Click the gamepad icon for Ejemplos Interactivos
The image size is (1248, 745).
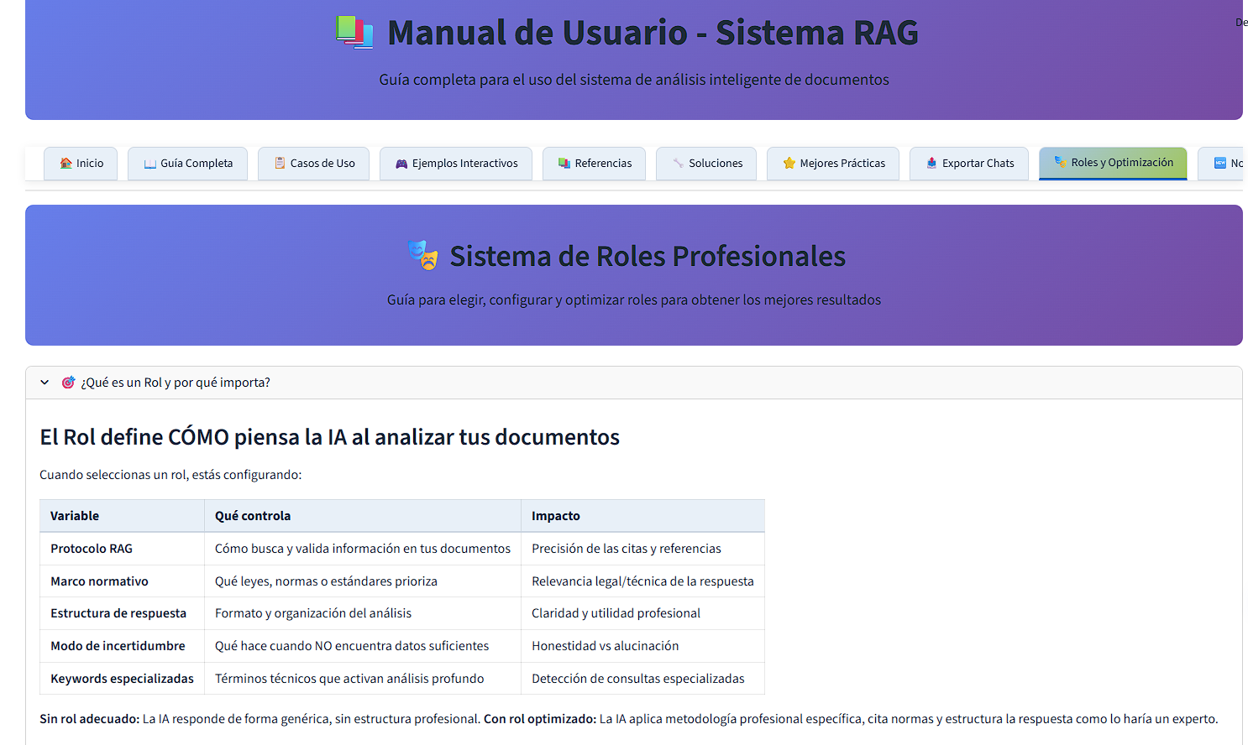coord(401,164)
